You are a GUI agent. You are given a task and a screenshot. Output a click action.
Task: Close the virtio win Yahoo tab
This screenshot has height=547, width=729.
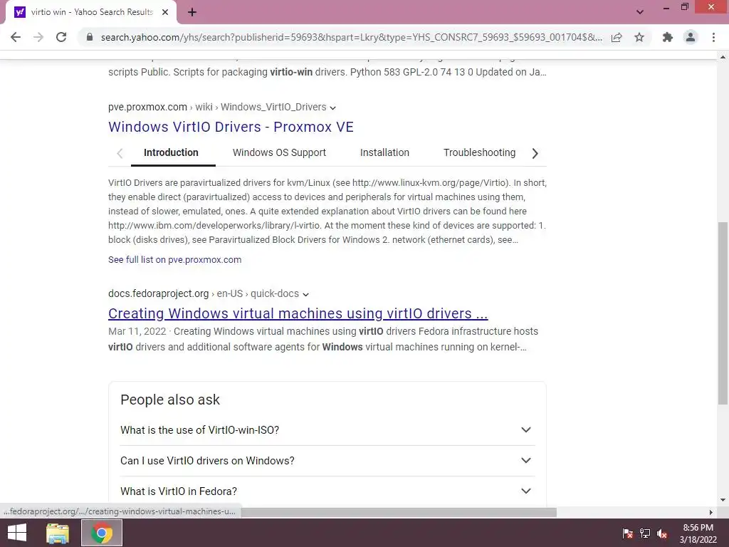165,12
